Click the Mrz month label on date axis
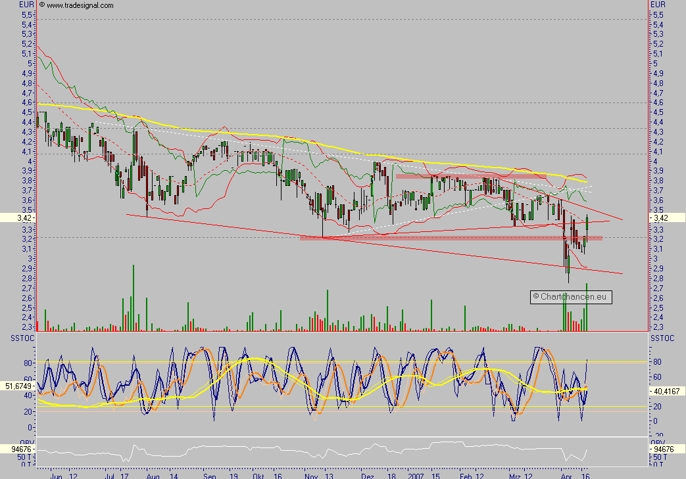The image size is (686, 479). point(516,476)
